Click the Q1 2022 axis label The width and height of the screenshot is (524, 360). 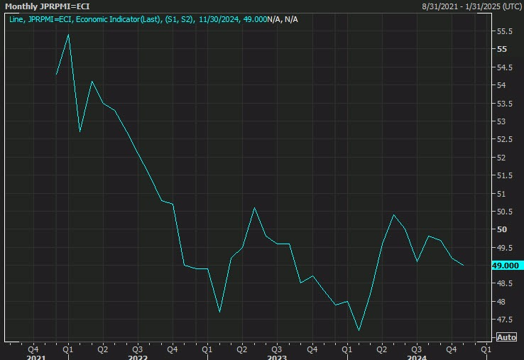[x=68, y=349]
